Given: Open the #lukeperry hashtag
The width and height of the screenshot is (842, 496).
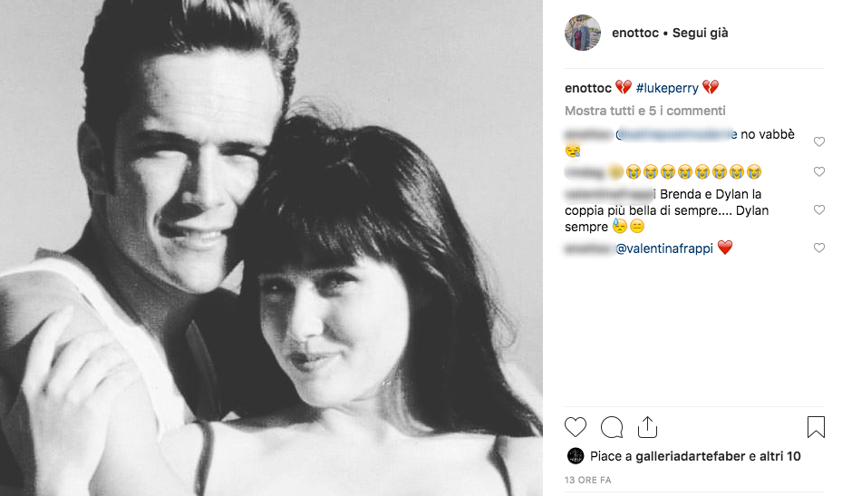Looking at the screenshot, I should pos(668,88).
